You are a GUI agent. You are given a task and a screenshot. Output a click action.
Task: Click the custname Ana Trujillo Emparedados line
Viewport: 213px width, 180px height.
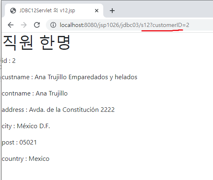click(x=70, y=77)
